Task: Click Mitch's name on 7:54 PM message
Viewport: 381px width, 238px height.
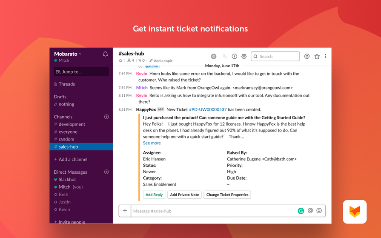Action: click(x=142, y=88)
